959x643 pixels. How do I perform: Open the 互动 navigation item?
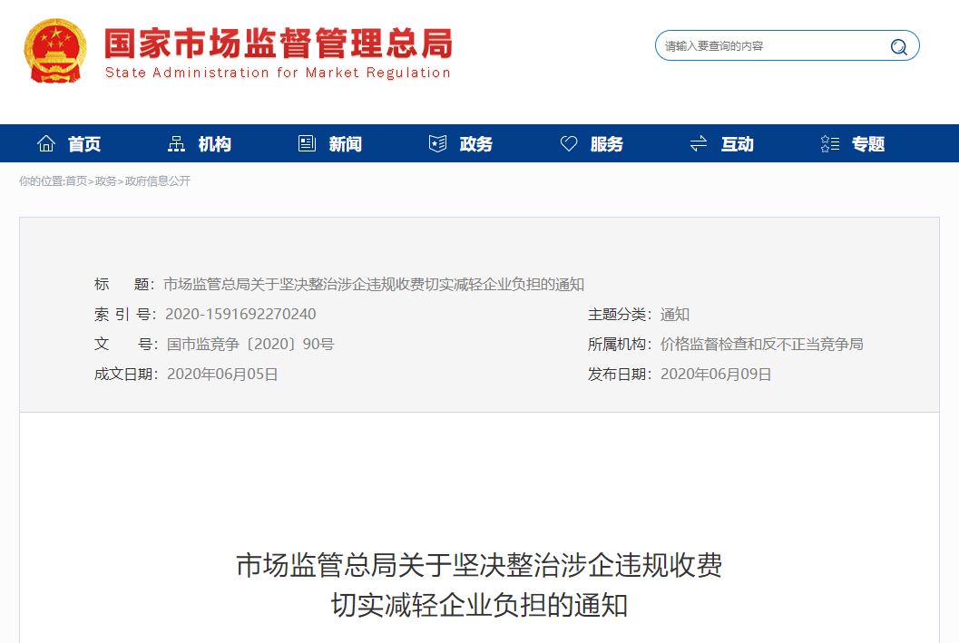737,144
